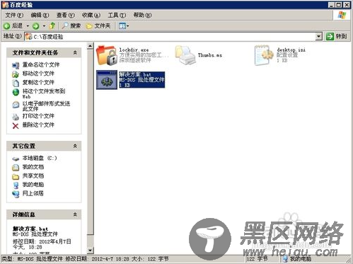Click the address bar folder icon
This screenshot has width=353, height=264.
point(28,37)
